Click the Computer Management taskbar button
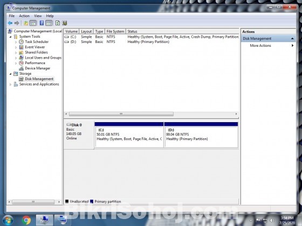This screenshot has width=302, height=226. tap(44, 220)
